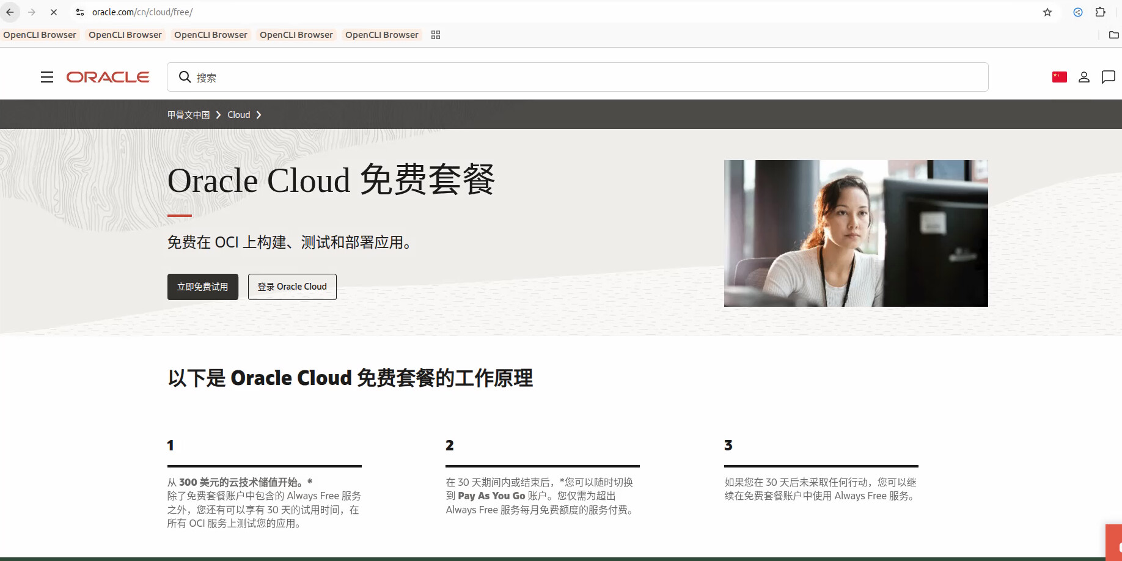Click the Cloud breadcrumb link
The width and height of the screenshot is (1122, 561).
click(x=239, y=115)
